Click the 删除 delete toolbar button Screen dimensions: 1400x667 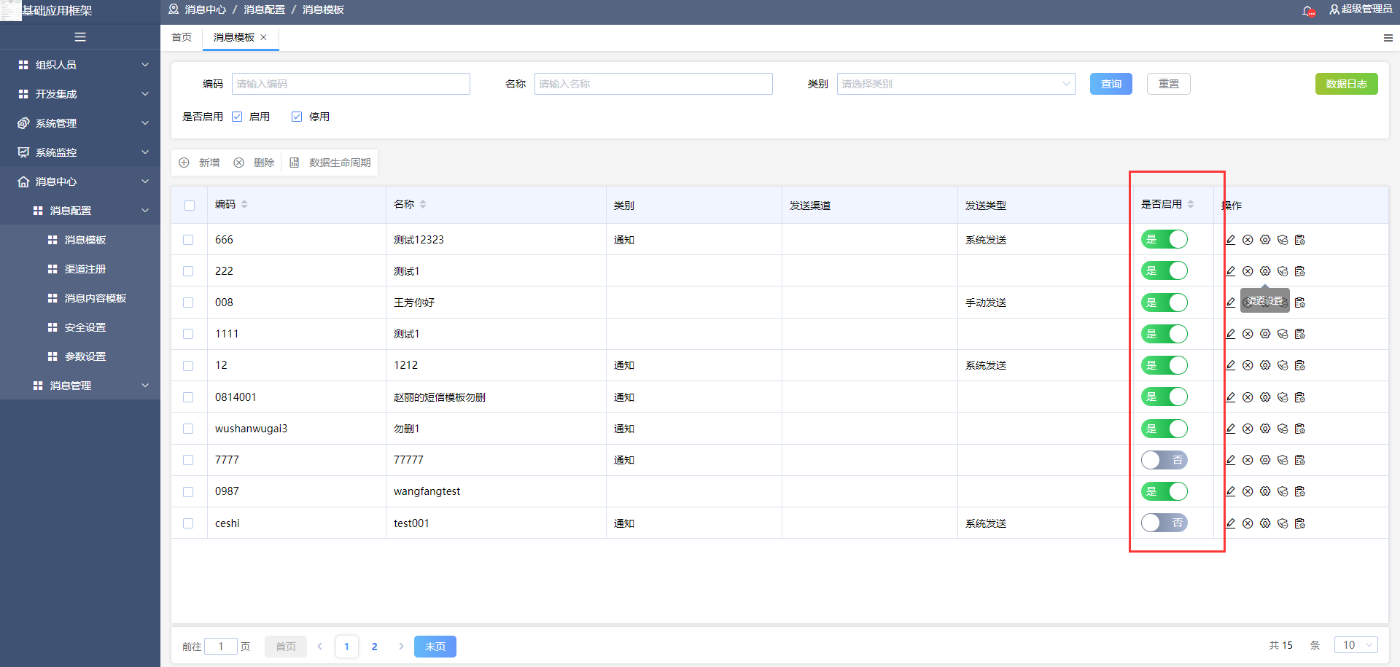[254, 163]
